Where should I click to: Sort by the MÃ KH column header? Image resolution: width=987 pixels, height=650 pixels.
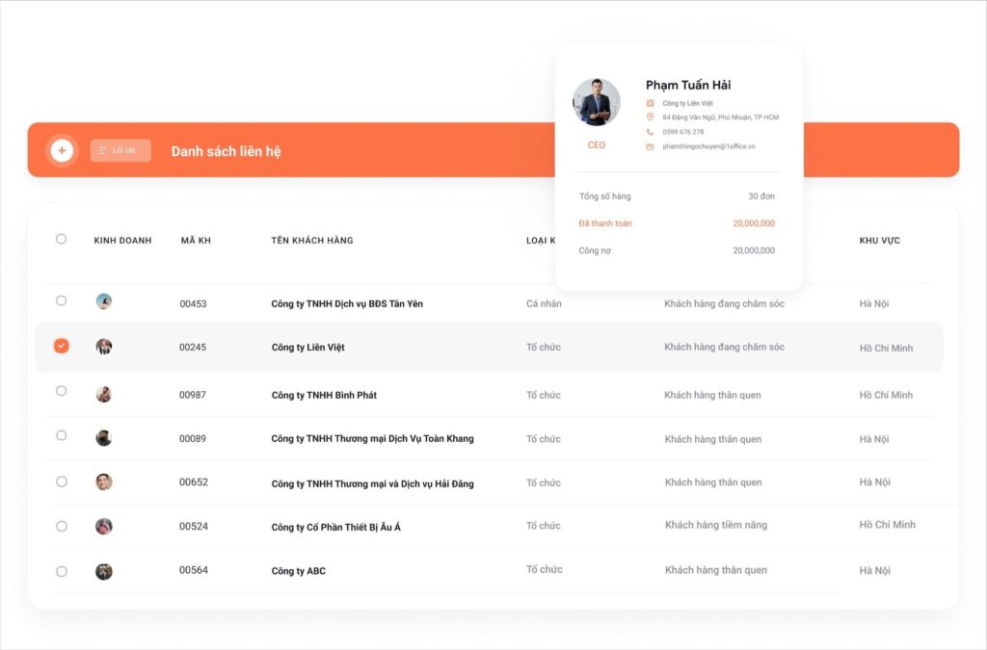[196, 240]
